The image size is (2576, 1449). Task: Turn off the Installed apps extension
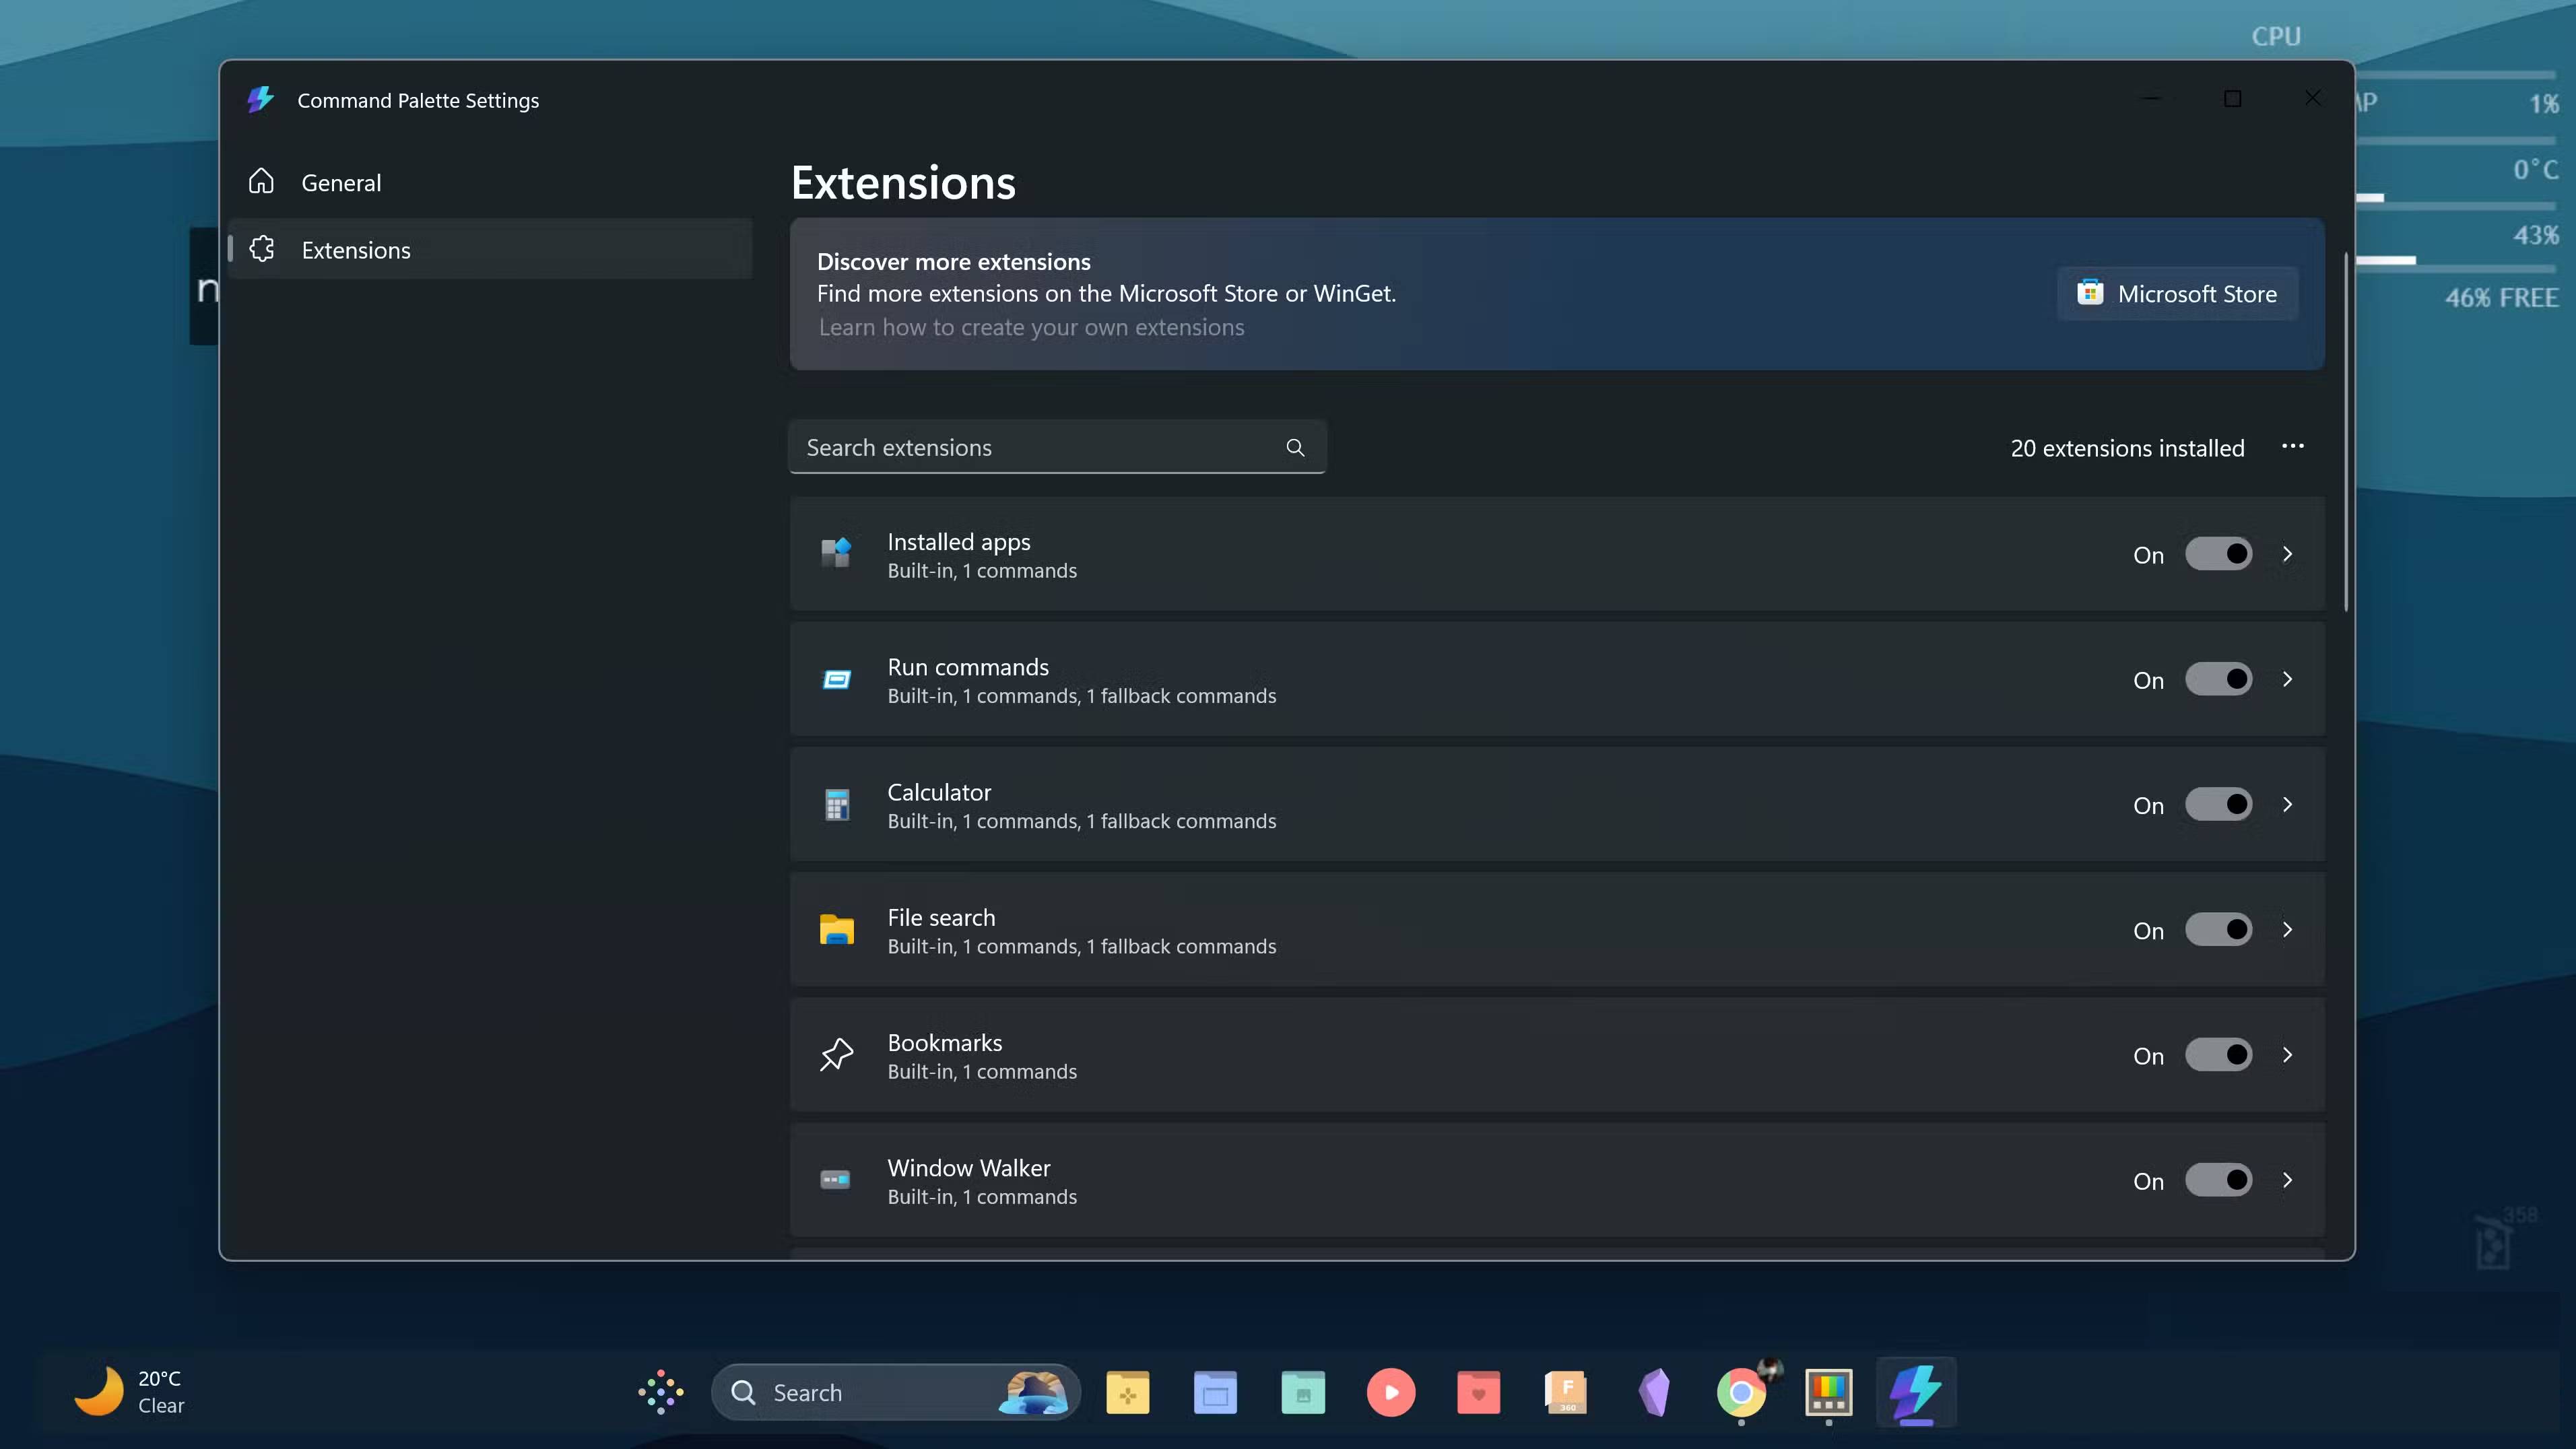click(x=2219, y=554)
